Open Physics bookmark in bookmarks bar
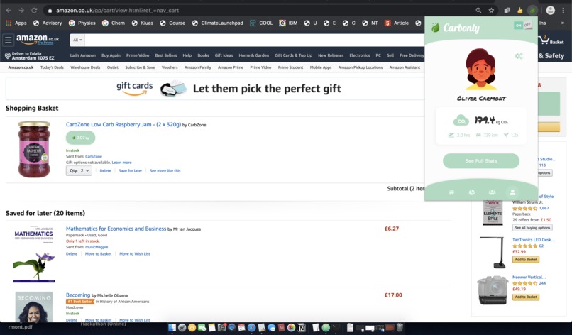Image resolution: width=572 pixels, height=335 pixels. pyautogui.click(x=82, y=23)
